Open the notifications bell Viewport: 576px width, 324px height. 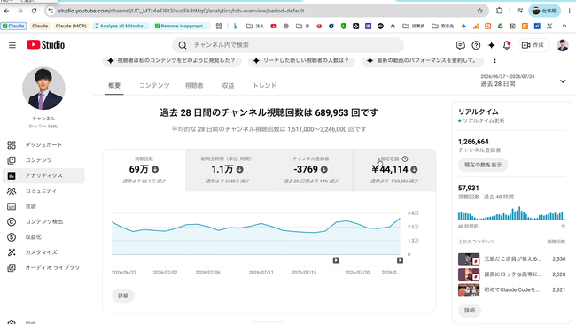pos(507,45)
